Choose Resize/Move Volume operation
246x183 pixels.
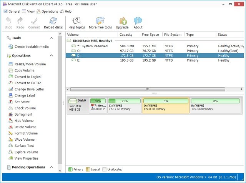pos(27,64)
